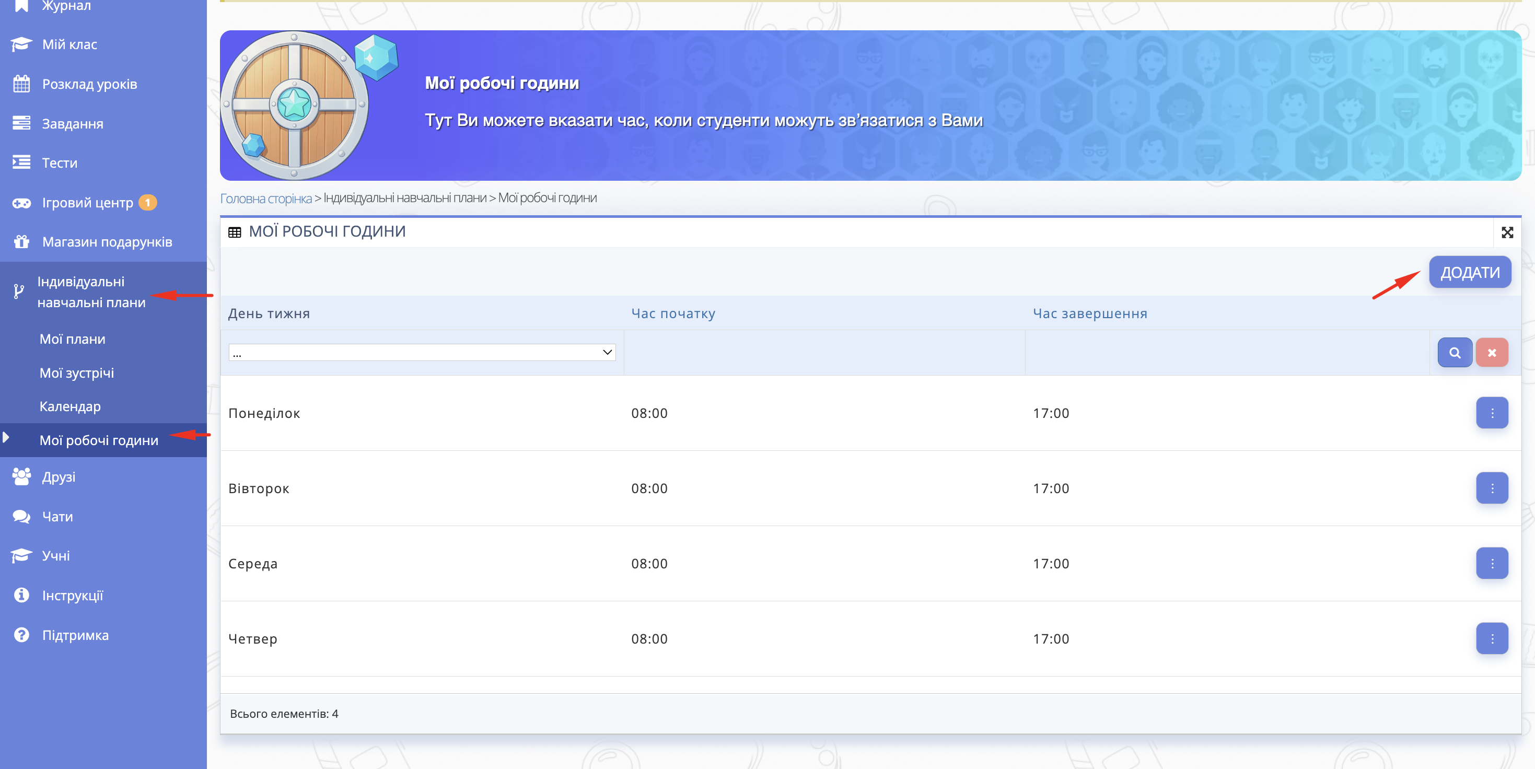
Task: Follow the Головна сторінка breadcrumb link
Action: tap(266, 199)
